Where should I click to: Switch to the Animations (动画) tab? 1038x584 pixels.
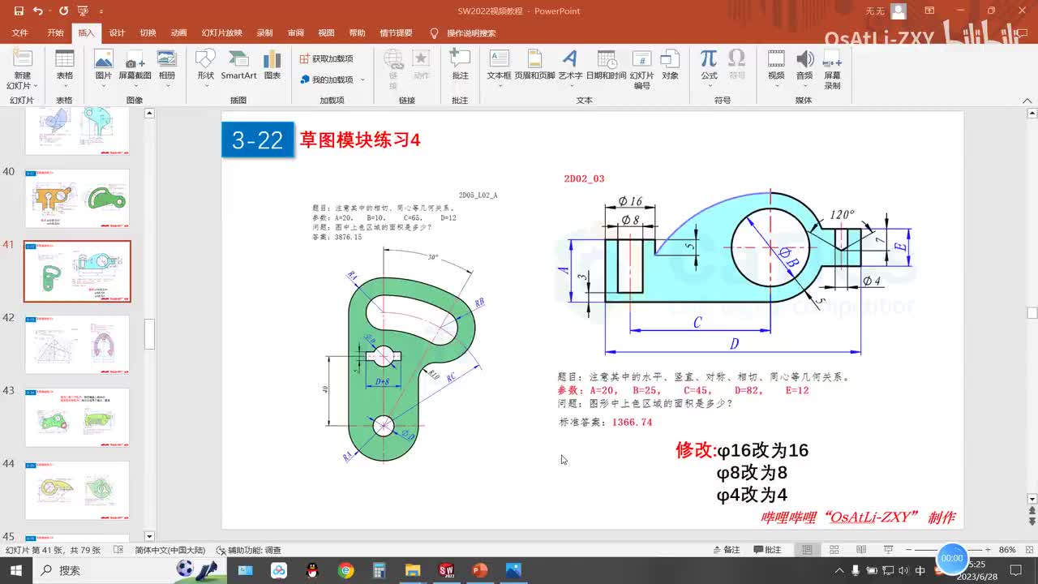point(178,33)
